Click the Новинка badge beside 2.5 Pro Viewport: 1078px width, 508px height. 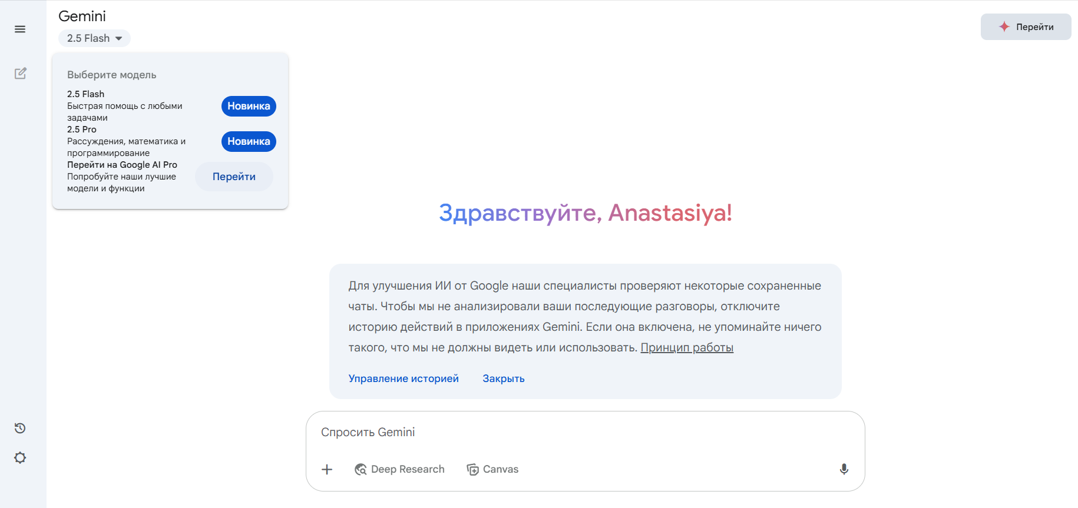coord(249,141)
